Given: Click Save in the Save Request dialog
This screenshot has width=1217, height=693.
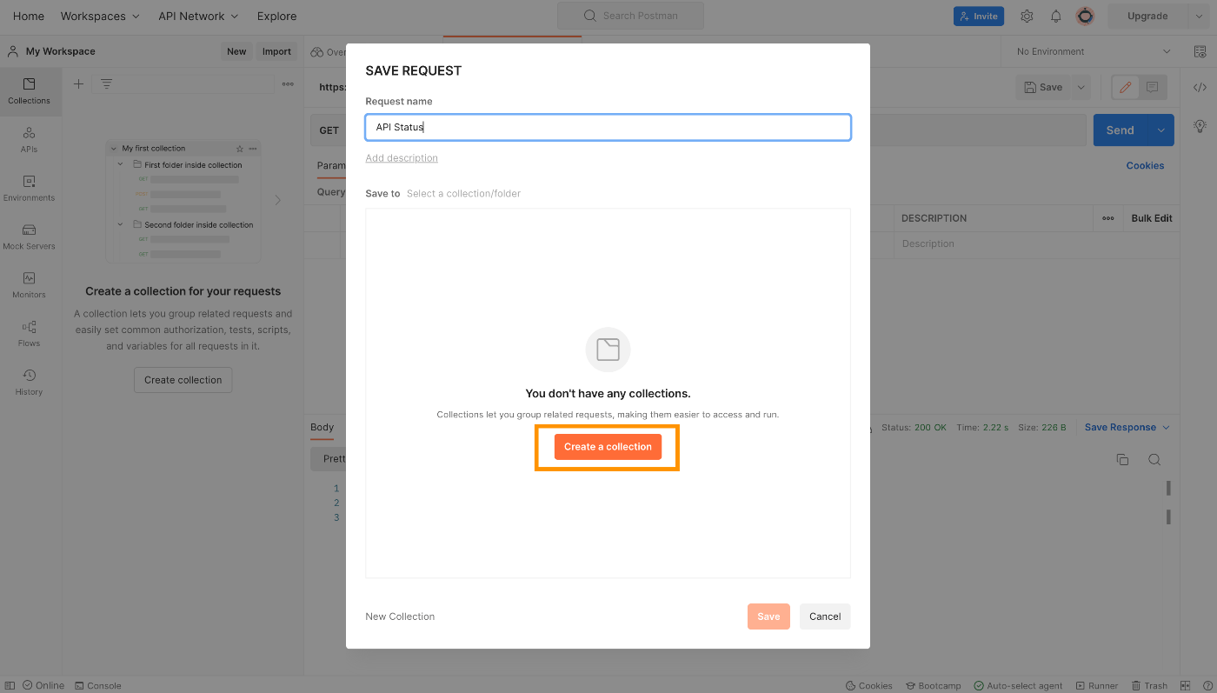Looking at the screenshot, I should [x=768, y=616].
